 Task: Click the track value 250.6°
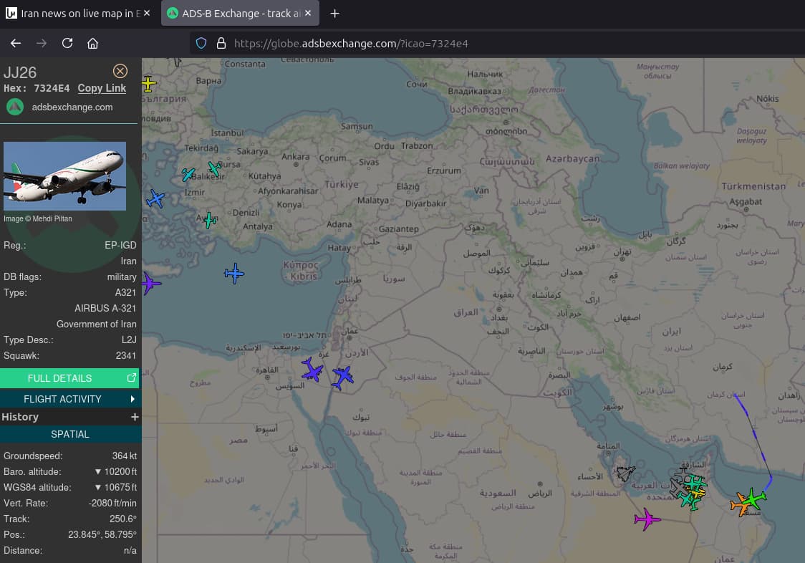[123, 519]
